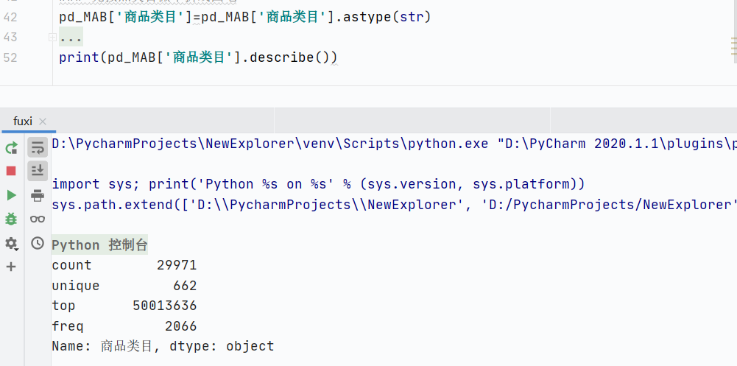Click the Rerun console button
Image resolution: width=737 pixels, height=366 pixels.
click(11, 148)
